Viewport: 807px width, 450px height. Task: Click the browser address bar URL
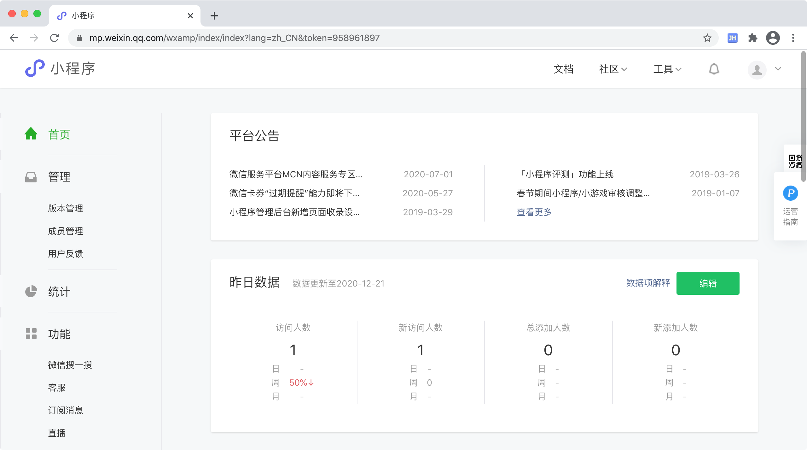235,38
